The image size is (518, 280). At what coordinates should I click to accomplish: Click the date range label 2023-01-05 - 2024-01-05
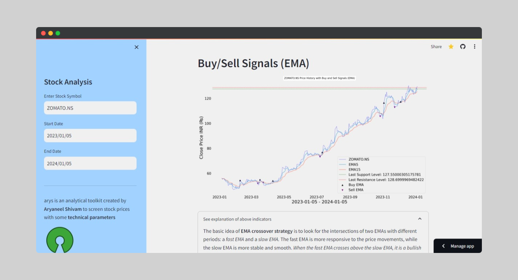point(319,202)
